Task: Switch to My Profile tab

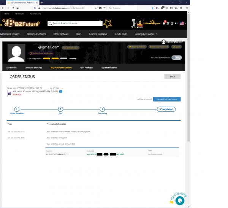Action: tap(11, 68)
